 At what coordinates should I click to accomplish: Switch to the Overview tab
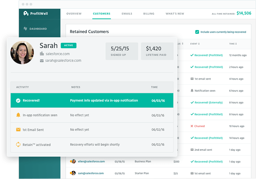click(74, 14)
